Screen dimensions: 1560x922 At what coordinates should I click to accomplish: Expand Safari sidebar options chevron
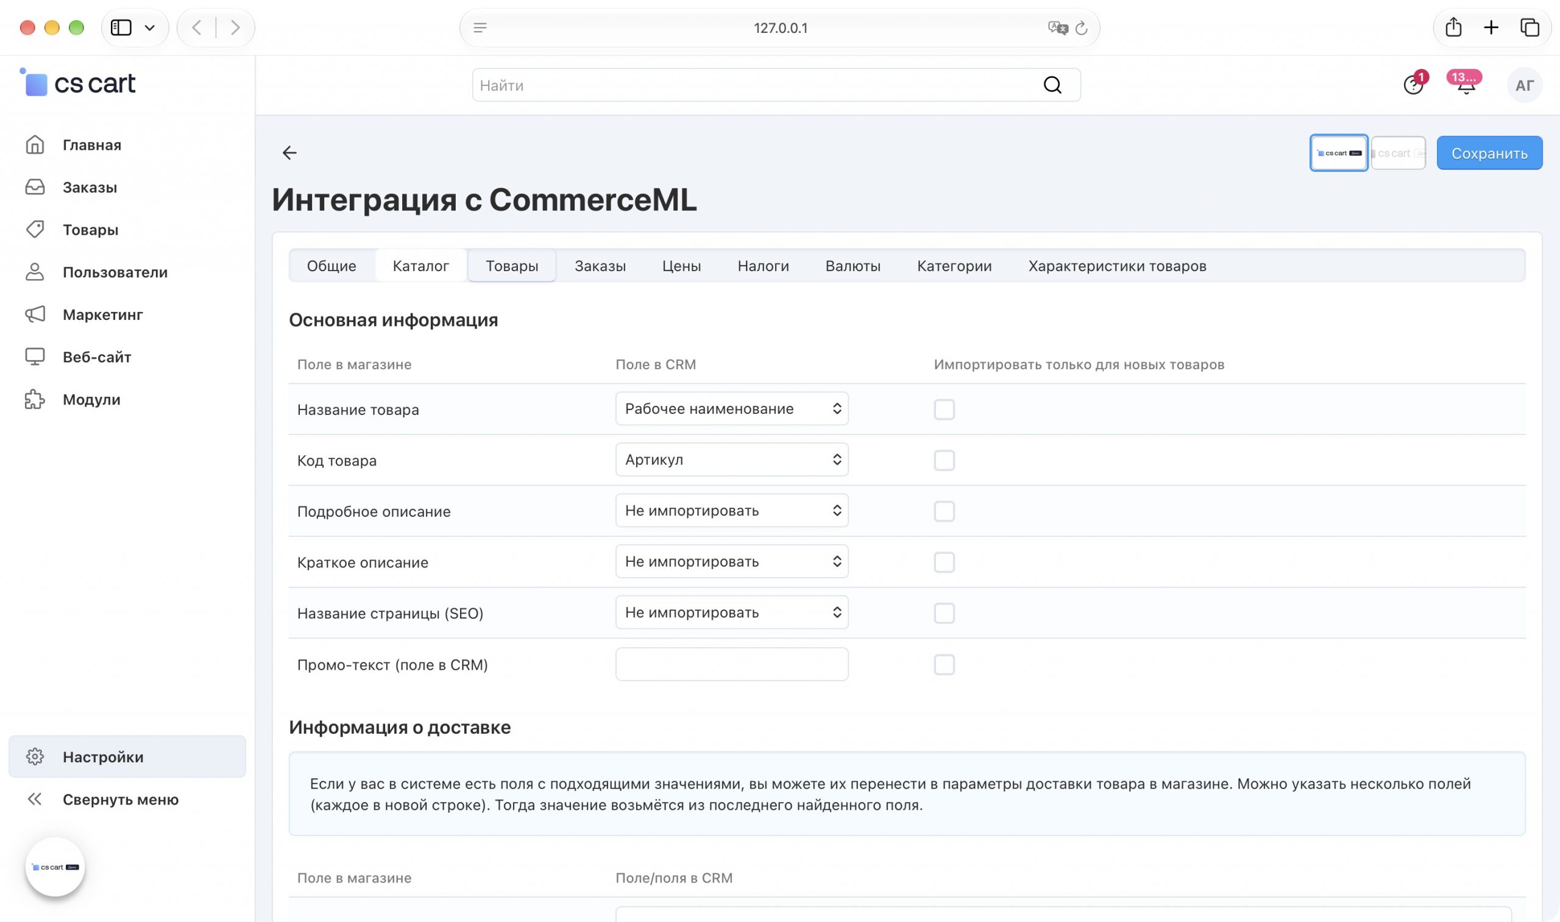[x=150, y=28]
